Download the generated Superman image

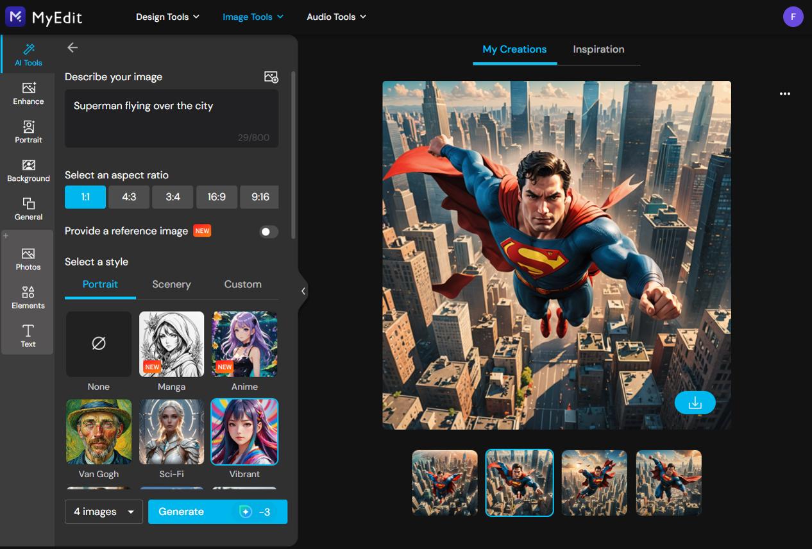coord(695,402)
